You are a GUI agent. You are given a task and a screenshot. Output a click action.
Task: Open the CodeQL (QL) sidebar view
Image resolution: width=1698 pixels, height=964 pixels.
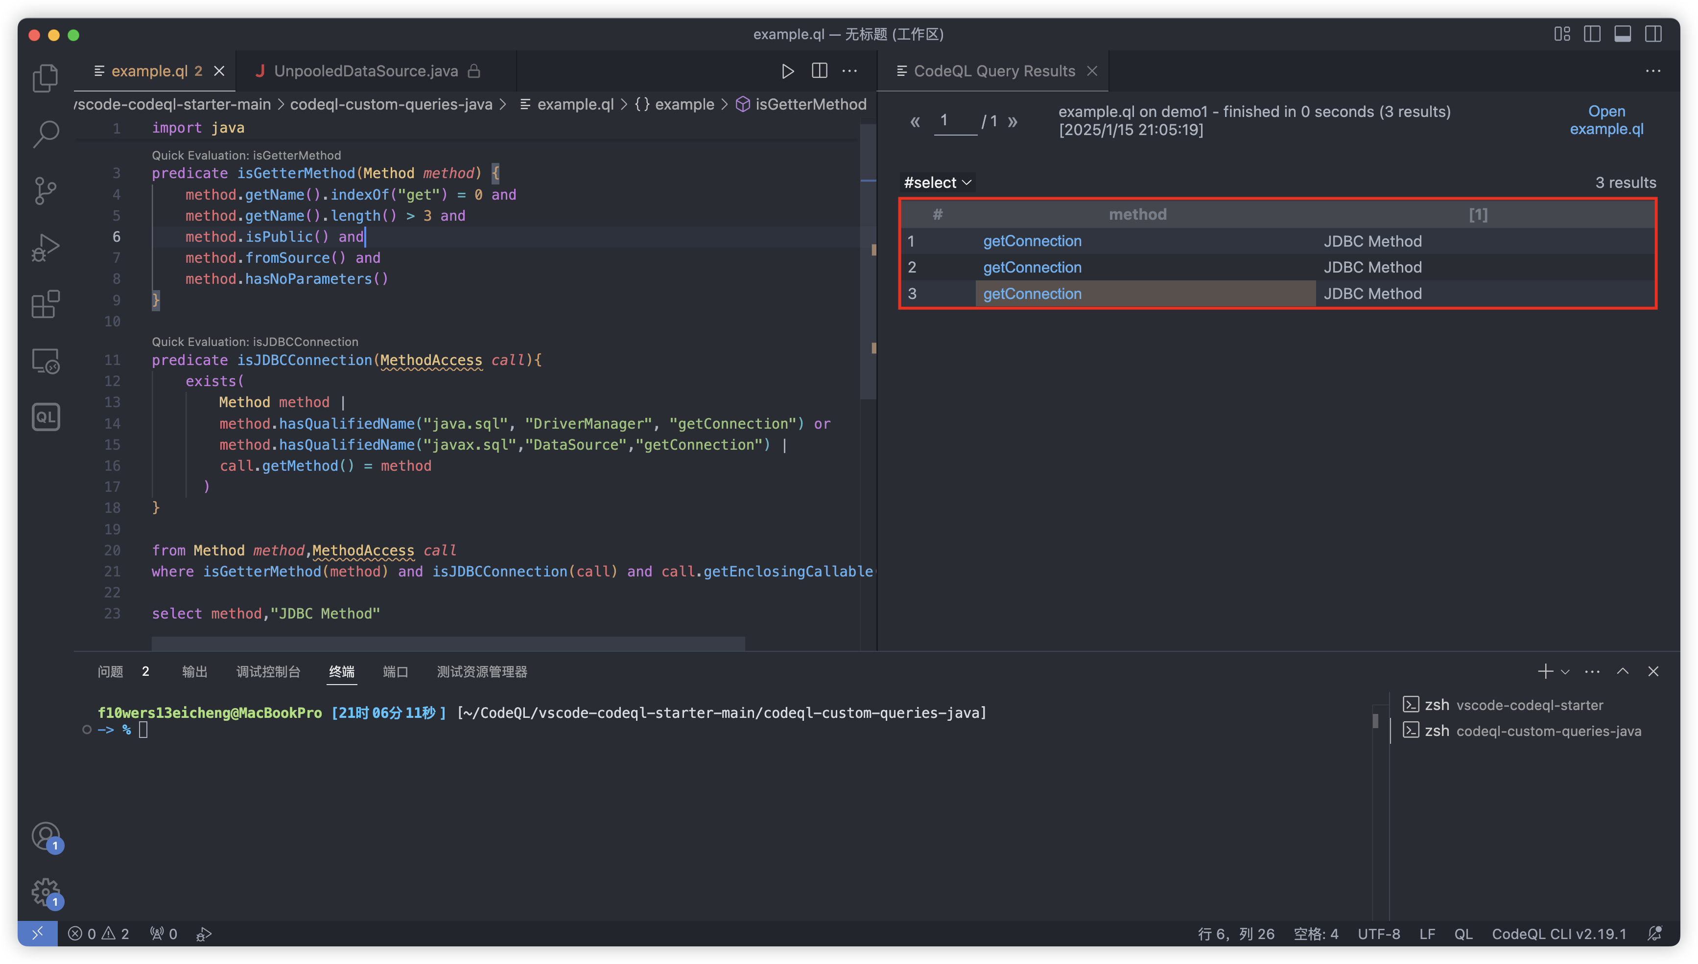[x=45, y=417]
